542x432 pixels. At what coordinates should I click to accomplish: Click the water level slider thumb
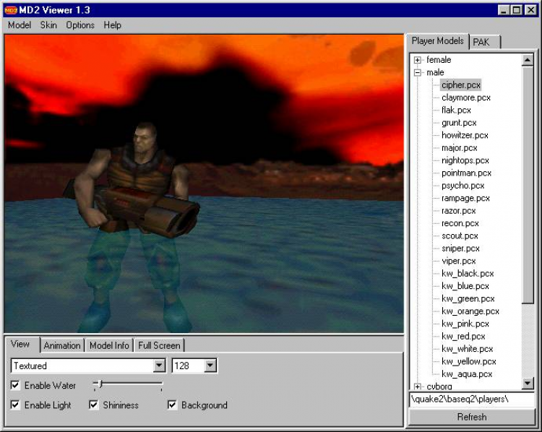click(x=100, y=384)
